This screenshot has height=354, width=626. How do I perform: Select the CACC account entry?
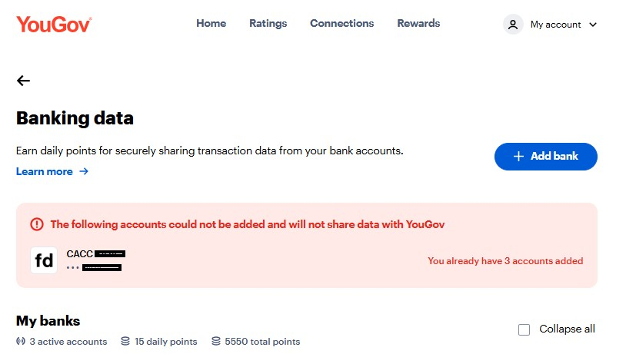(x=95, y=260)
